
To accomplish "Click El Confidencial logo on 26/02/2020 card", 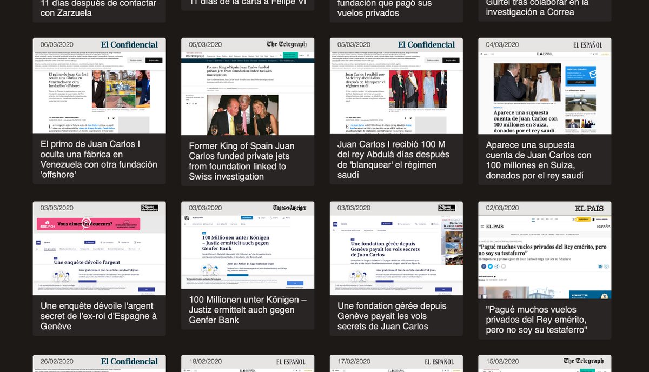I will (x=129, y=361).
